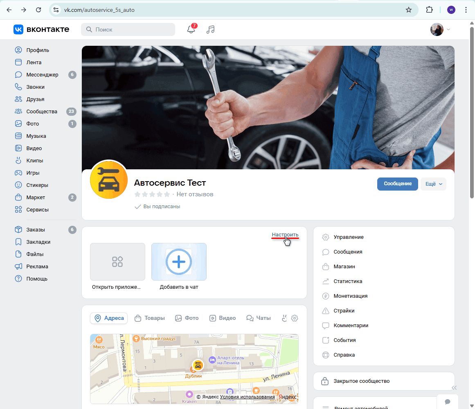Open the tab settings gear icon
Viewport: 475px width, 409px height.
[x=295, y=318]
